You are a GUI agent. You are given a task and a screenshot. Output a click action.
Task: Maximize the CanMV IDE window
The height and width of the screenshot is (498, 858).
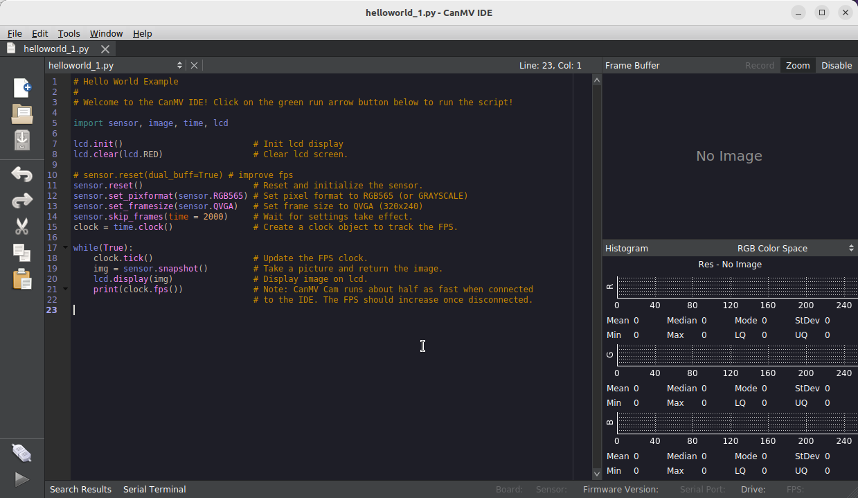[822, 12]
